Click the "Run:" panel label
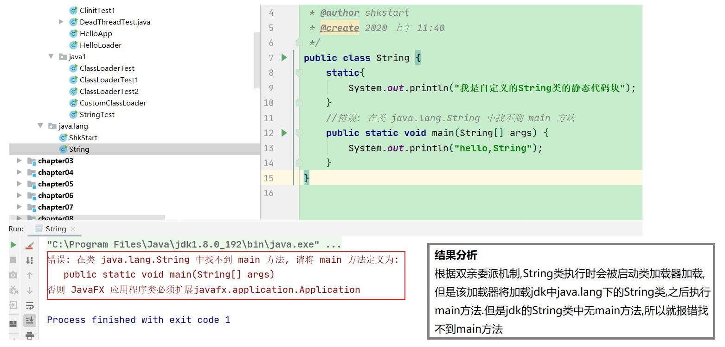Screen dimensions: 725x347 (x=16, y=229)
